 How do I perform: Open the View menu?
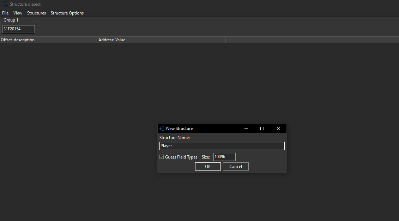pyautogui.click(x=18, y=13)
